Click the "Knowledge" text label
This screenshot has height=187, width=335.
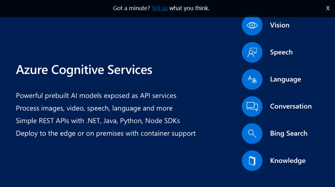click(288, 161)
